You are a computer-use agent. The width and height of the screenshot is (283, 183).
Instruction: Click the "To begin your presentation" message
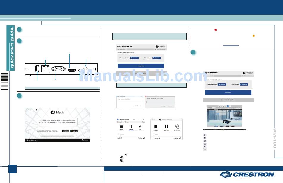(57, 121)
